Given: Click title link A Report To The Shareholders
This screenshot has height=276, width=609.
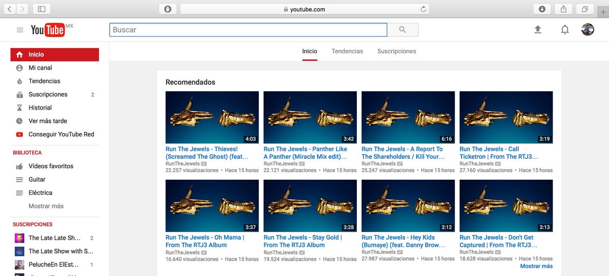Looking at the screenshot, I should 402,153.
